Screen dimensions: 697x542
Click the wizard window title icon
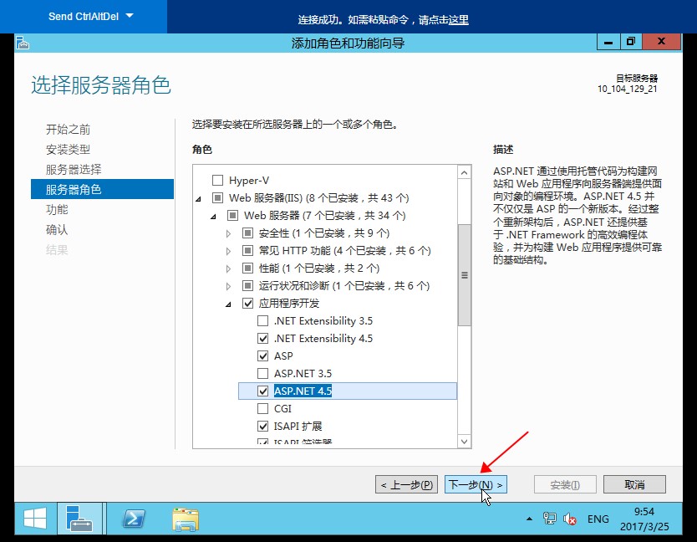pos(23,43)
